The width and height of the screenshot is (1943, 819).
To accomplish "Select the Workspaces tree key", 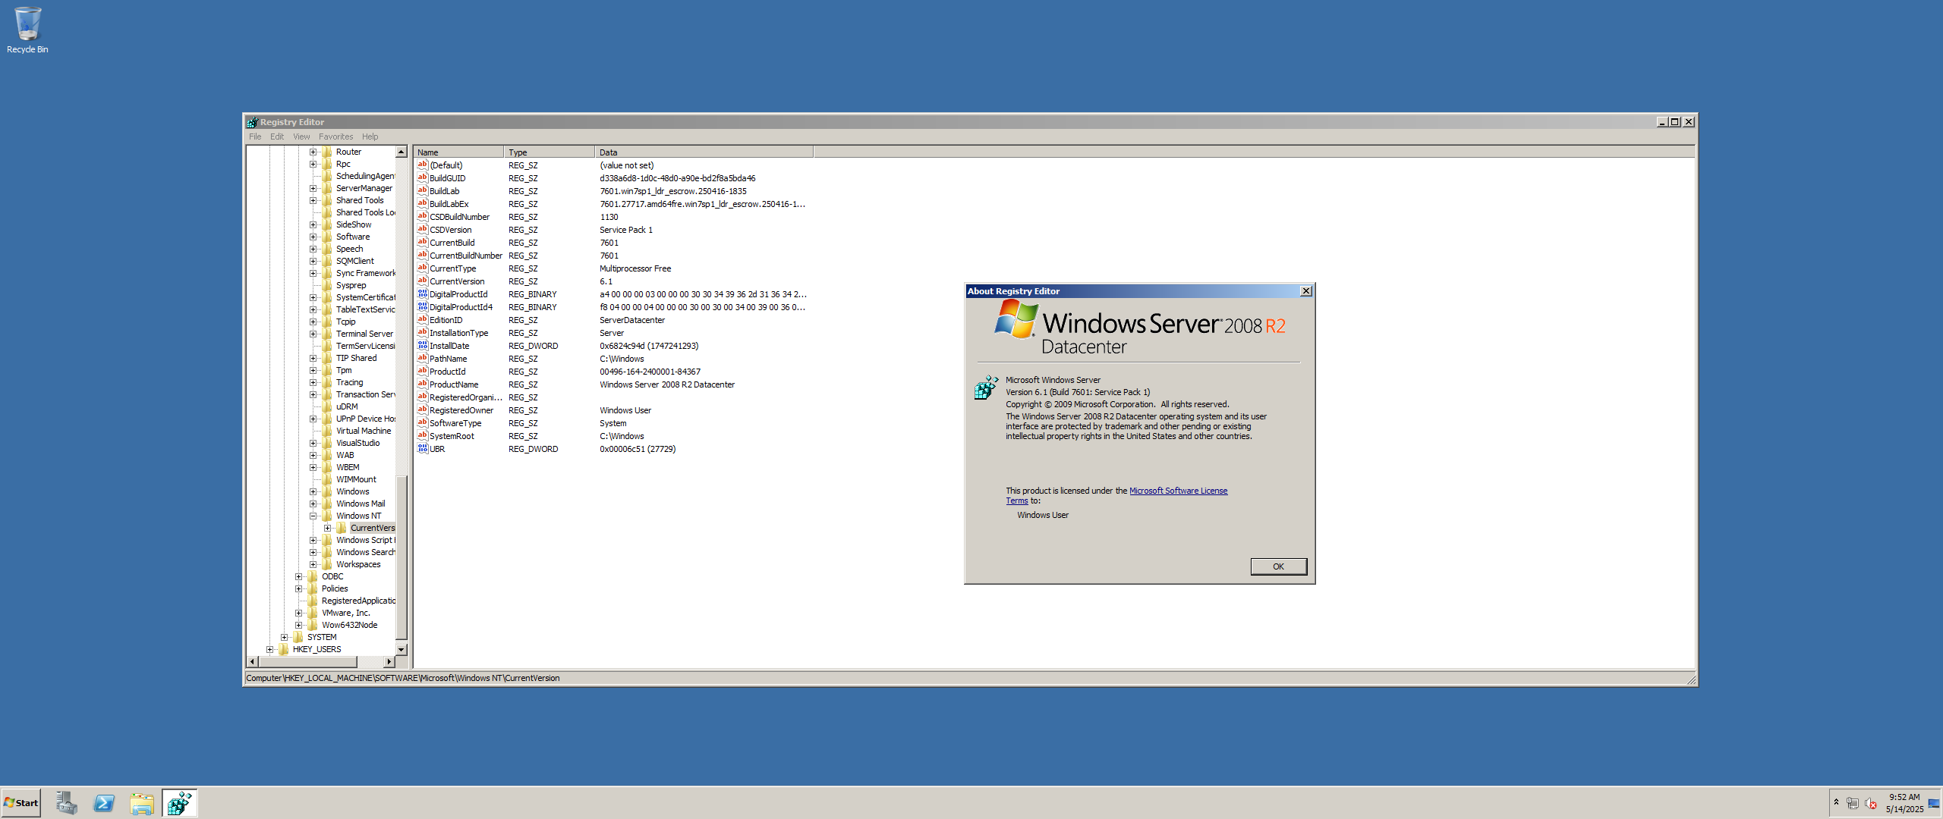I will pyautogui.click(x=358, y=564).
